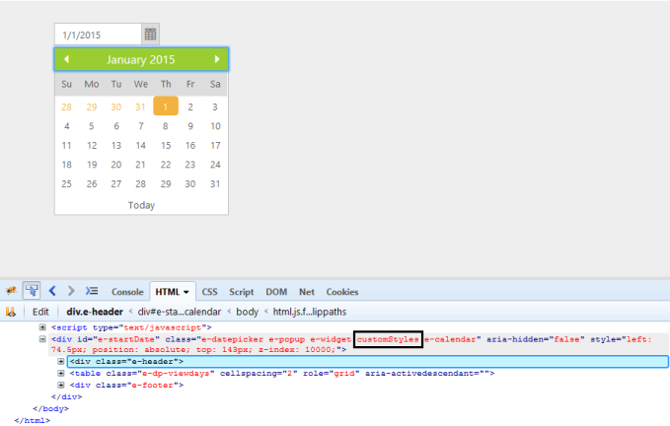
Task: Select the January 2015 calendar header title
Action: [141, 59]
